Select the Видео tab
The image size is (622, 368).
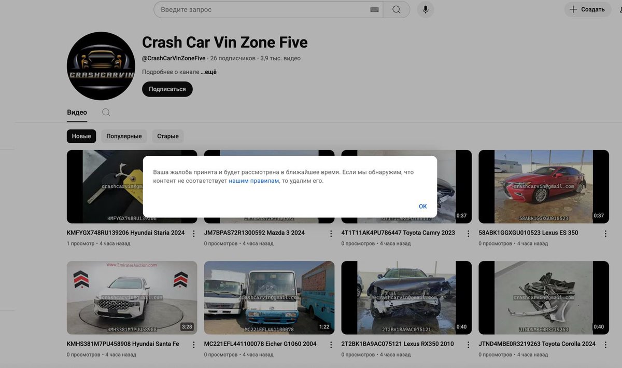(x=77, y=112)
